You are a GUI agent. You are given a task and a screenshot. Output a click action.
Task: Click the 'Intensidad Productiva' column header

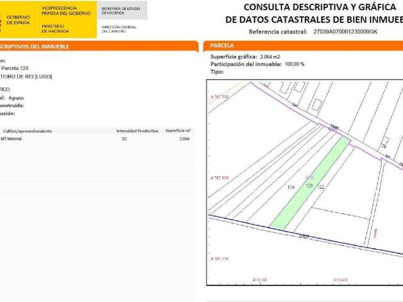click(137, 131)
